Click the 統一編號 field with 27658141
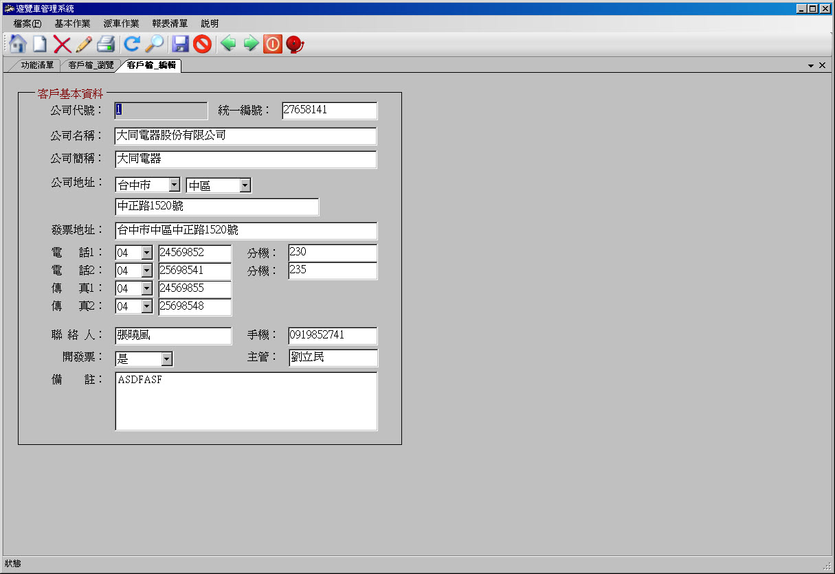Image resolution: width=835 pixels, height=574 pixels. click(329, 111)
